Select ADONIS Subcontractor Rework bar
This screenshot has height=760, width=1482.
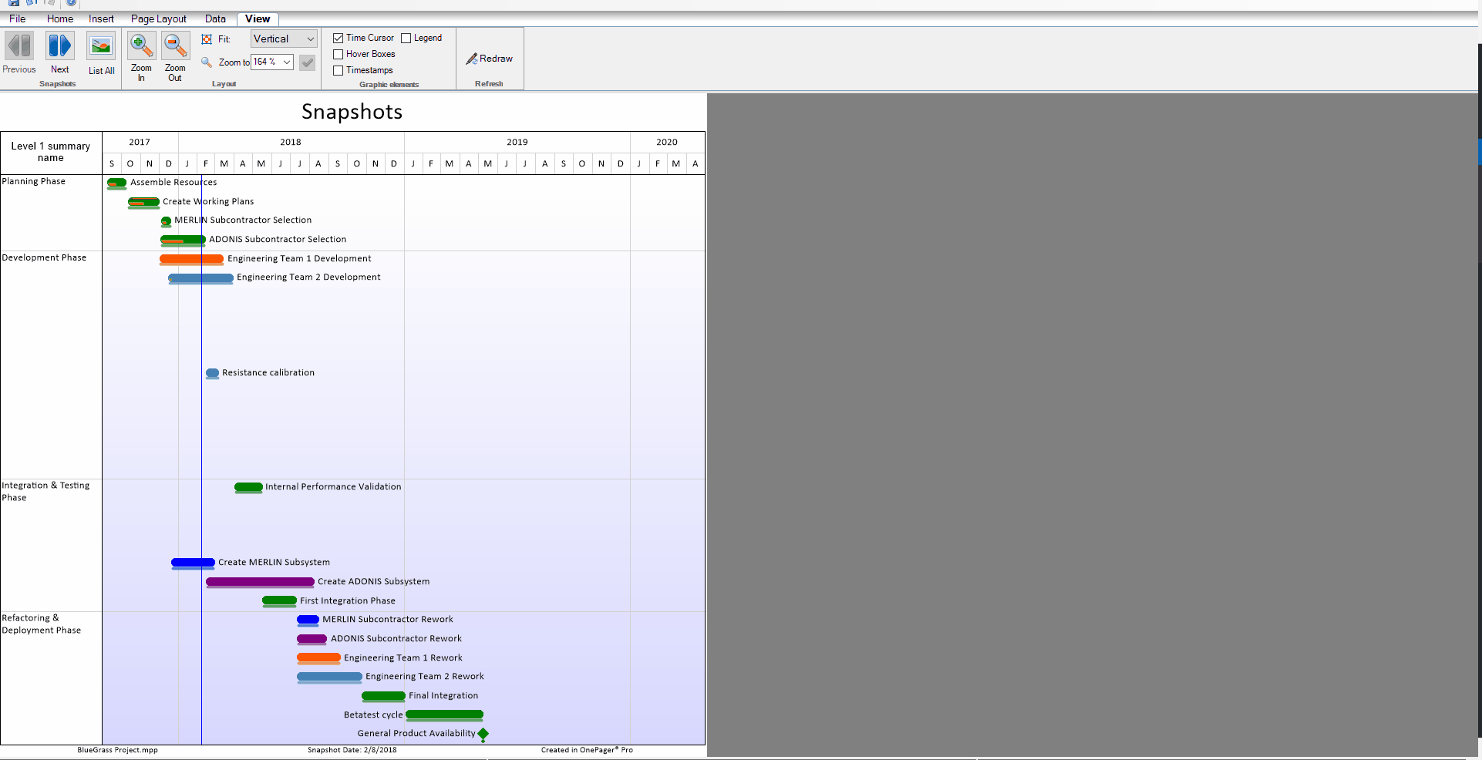[312, 639]
